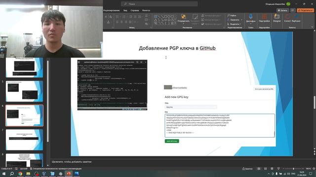Collapse the ribbon with the chevron
316x177 pixels.
312,27
